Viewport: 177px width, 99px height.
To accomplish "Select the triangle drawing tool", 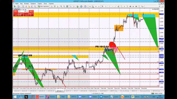I will click(133, 6).
